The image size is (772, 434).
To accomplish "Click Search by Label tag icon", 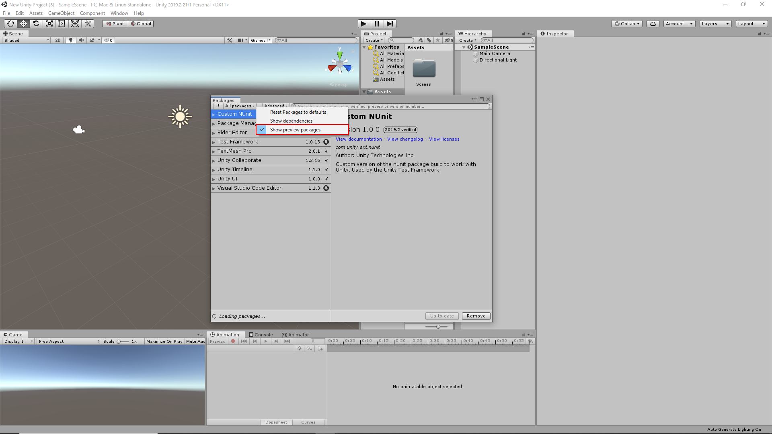I will 429,40.
